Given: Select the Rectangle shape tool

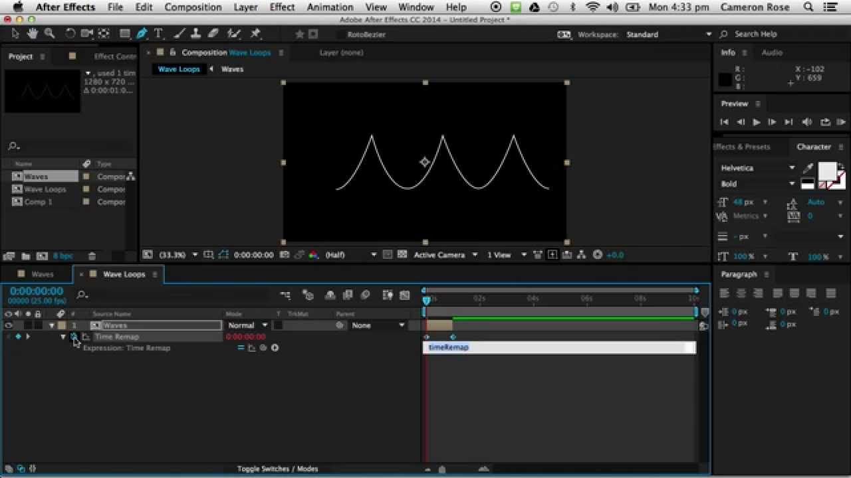Looking at the screenshot, I should point(125,34).
